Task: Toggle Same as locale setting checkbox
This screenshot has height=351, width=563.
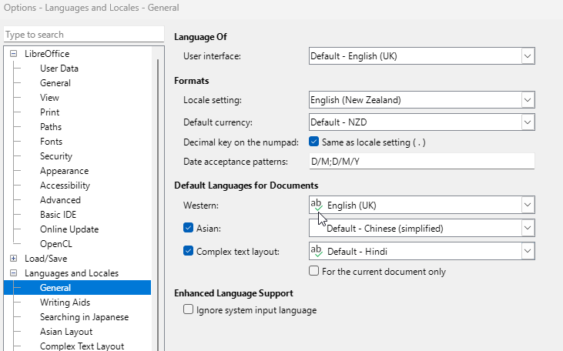Action: tap(313, 142)
